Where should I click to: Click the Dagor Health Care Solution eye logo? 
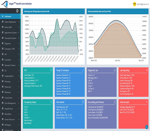[5, 4]
